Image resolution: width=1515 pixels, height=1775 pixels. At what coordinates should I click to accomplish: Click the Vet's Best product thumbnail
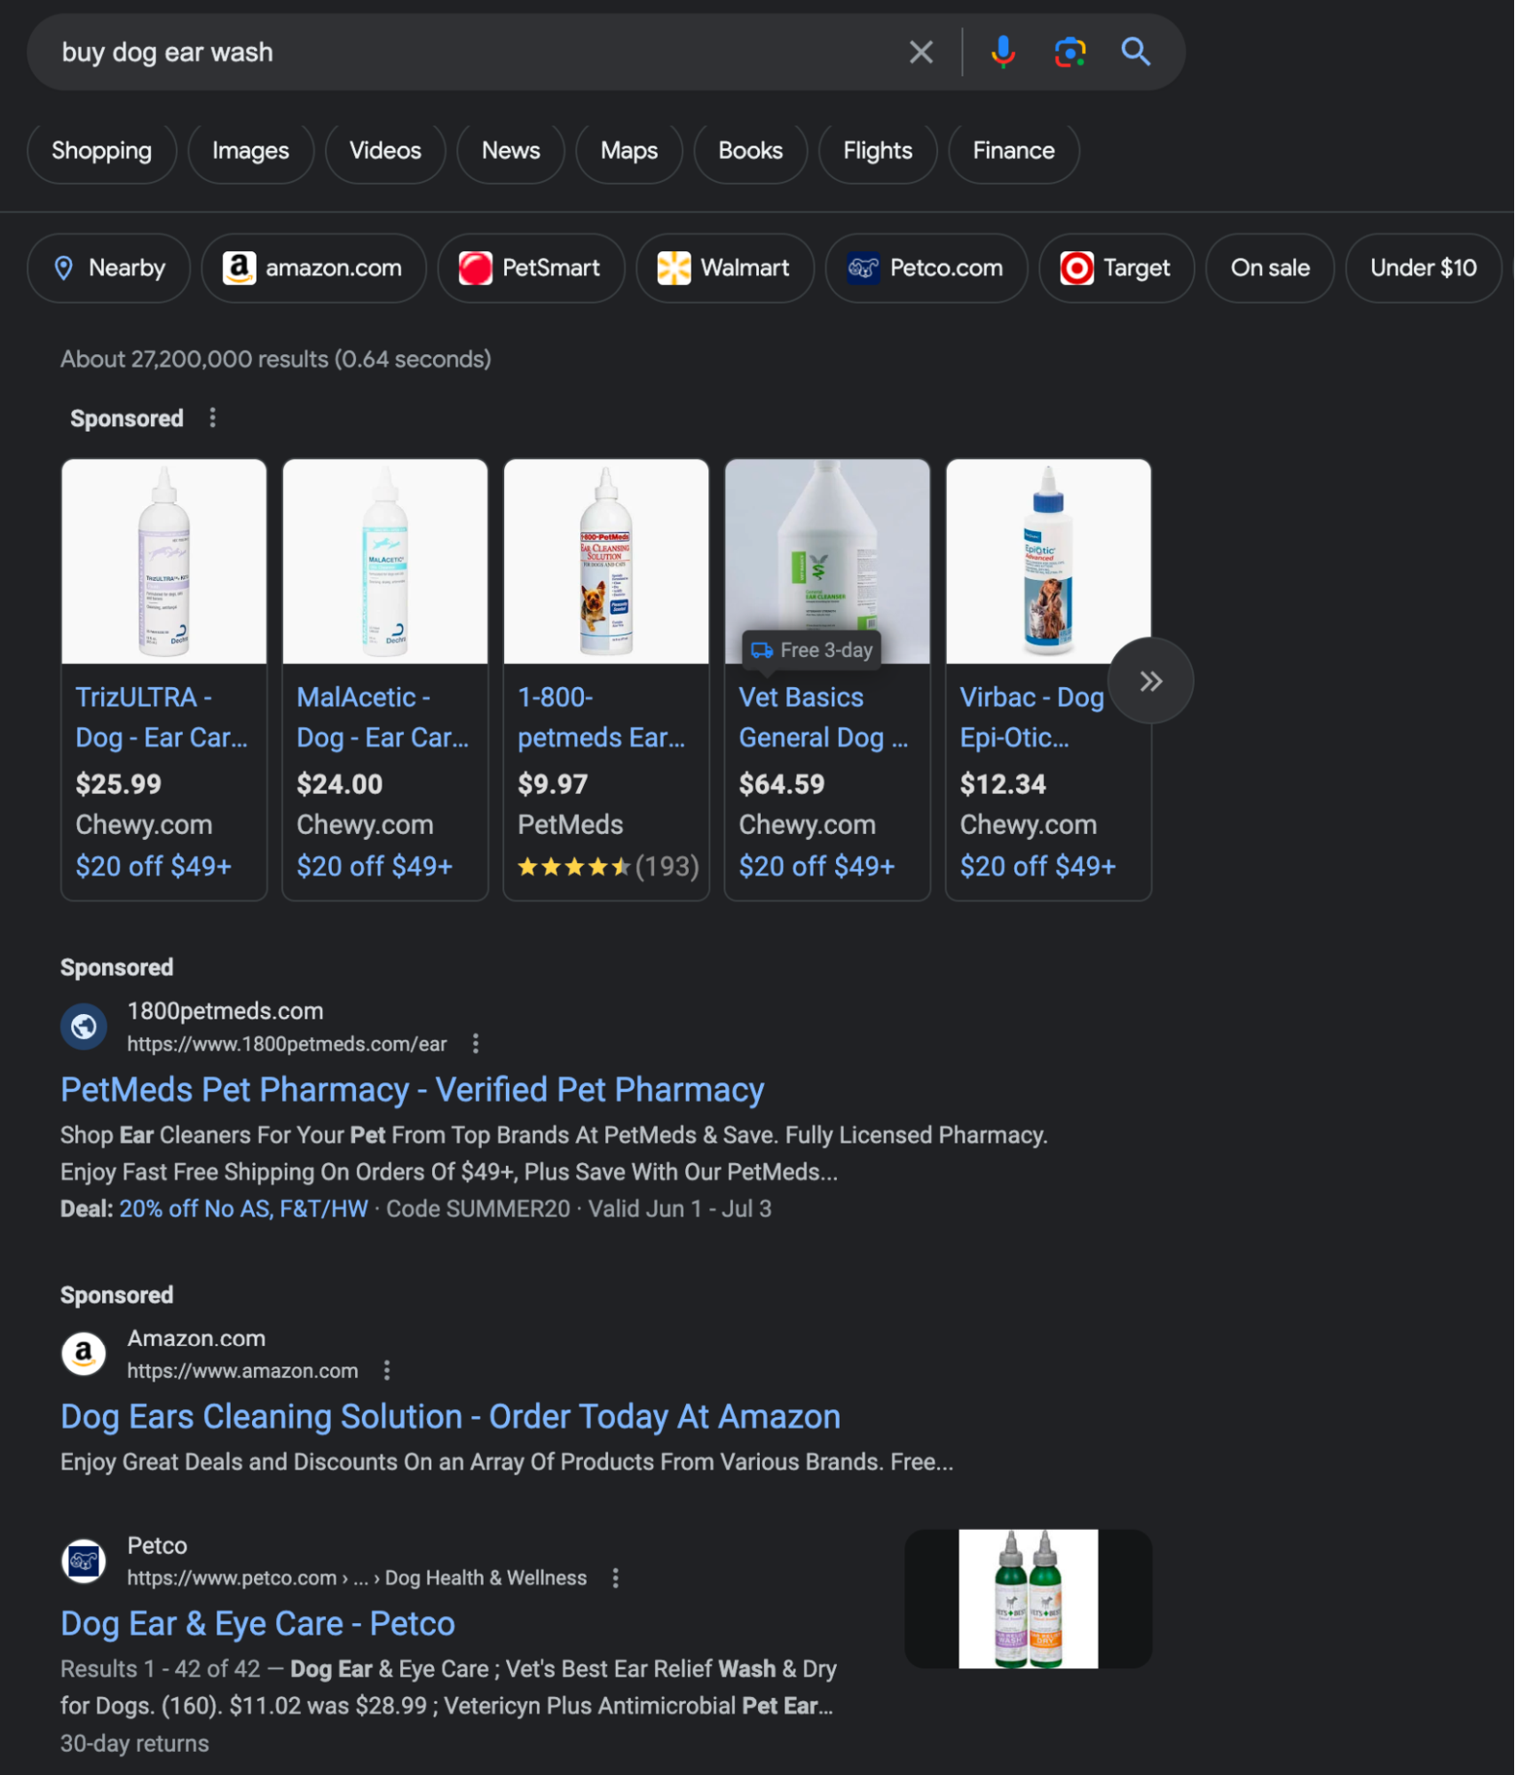pos(1028,1598)
